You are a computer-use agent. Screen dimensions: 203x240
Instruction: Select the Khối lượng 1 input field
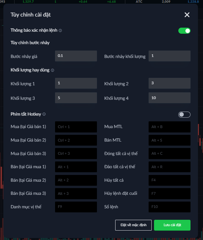[76, 83]
